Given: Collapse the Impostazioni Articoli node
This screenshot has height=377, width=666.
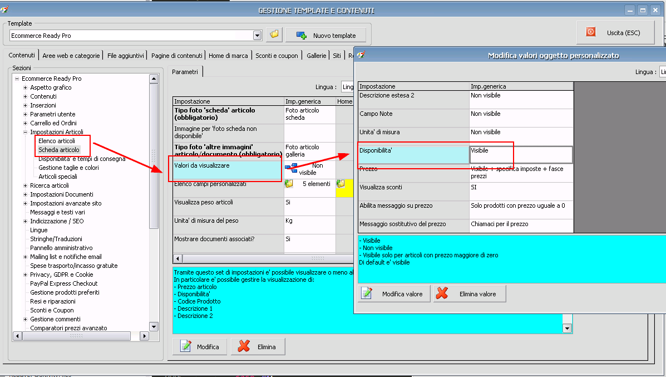Looking at the screenshot, I should point(26,132).
